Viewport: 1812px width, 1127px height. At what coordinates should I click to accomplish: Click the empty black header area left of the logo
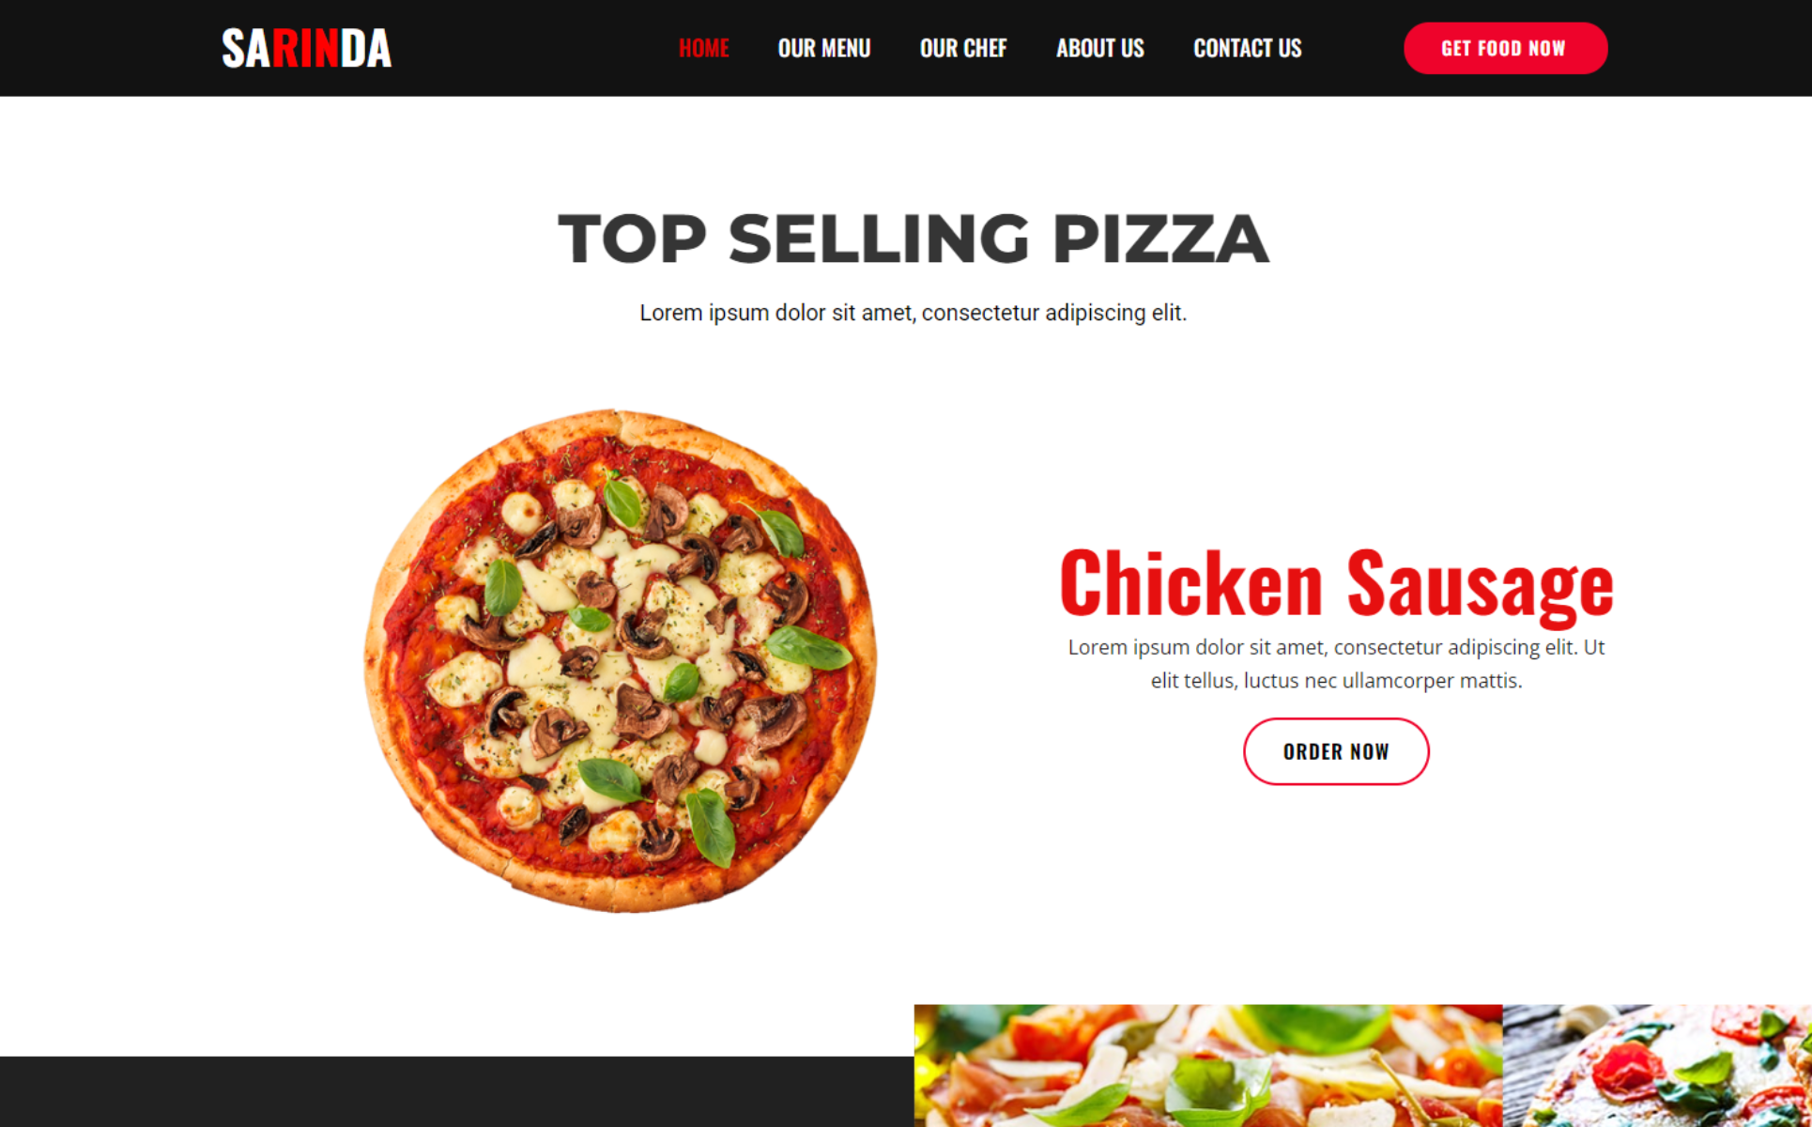108,48
